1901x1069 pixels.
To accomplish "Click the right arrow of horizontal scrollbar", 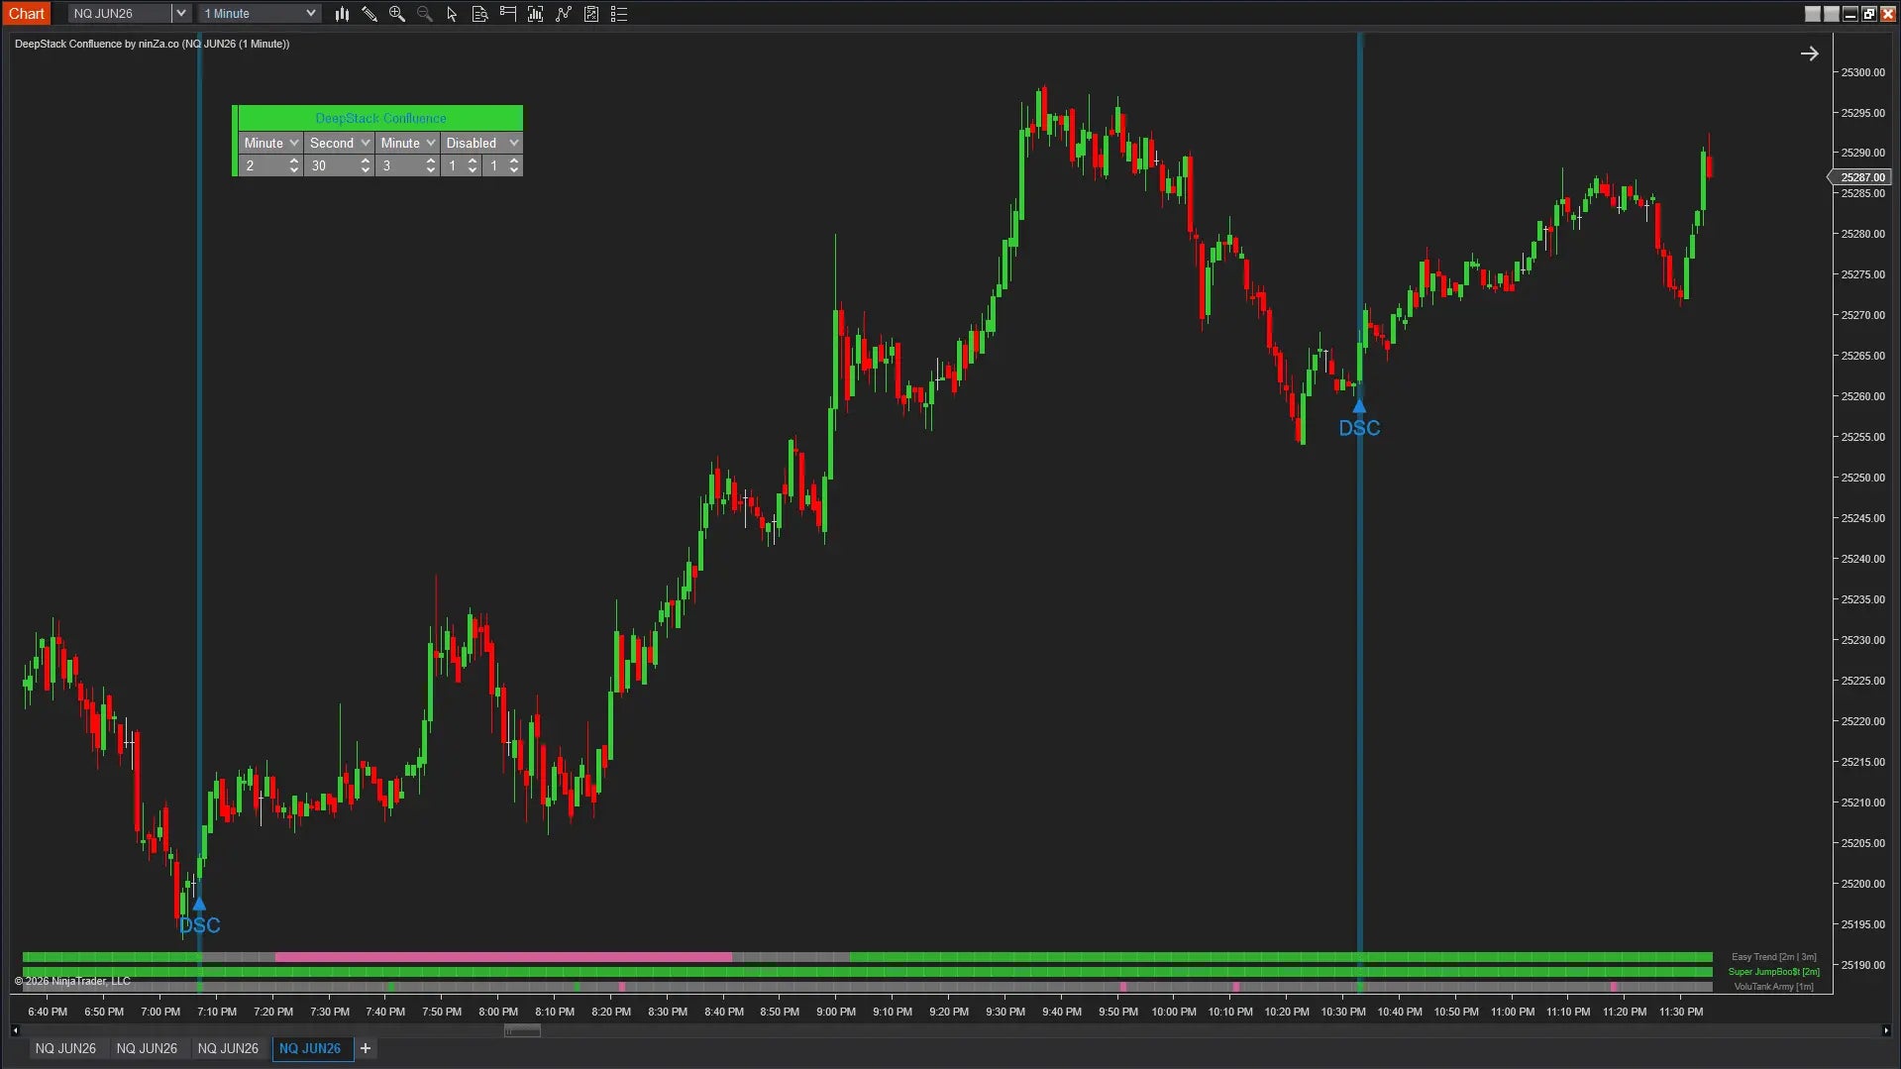I will point(1886,1030).
